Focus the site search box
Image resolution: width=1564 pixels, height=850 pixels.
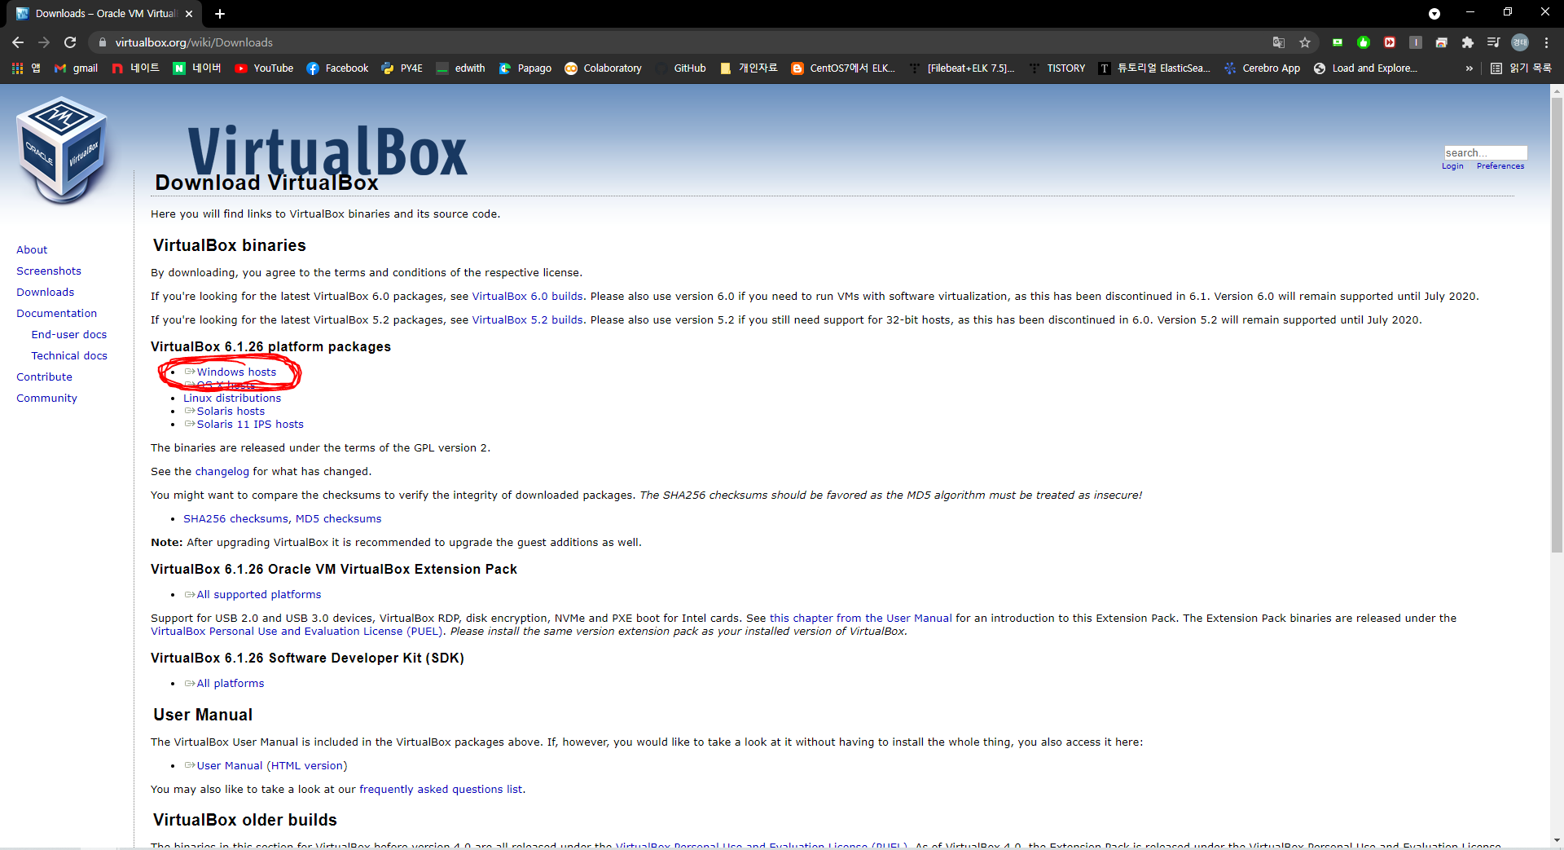click(1485, 153)
